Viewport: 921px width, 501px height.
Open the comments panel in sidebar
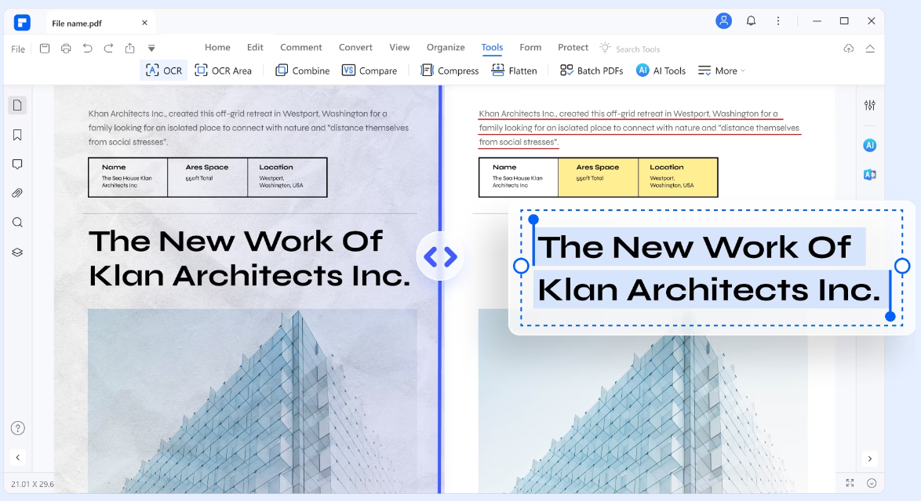coord(17,165)
